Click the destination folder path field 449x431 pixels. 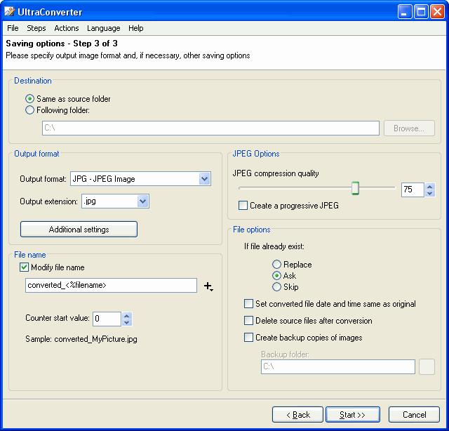click(x=210, y=128)
